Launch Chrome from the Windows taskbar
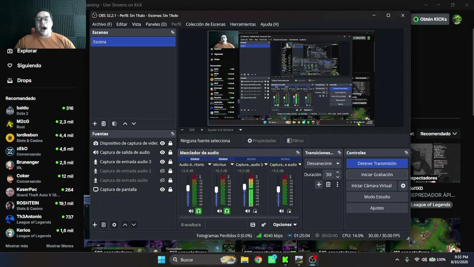 point(258,260)
